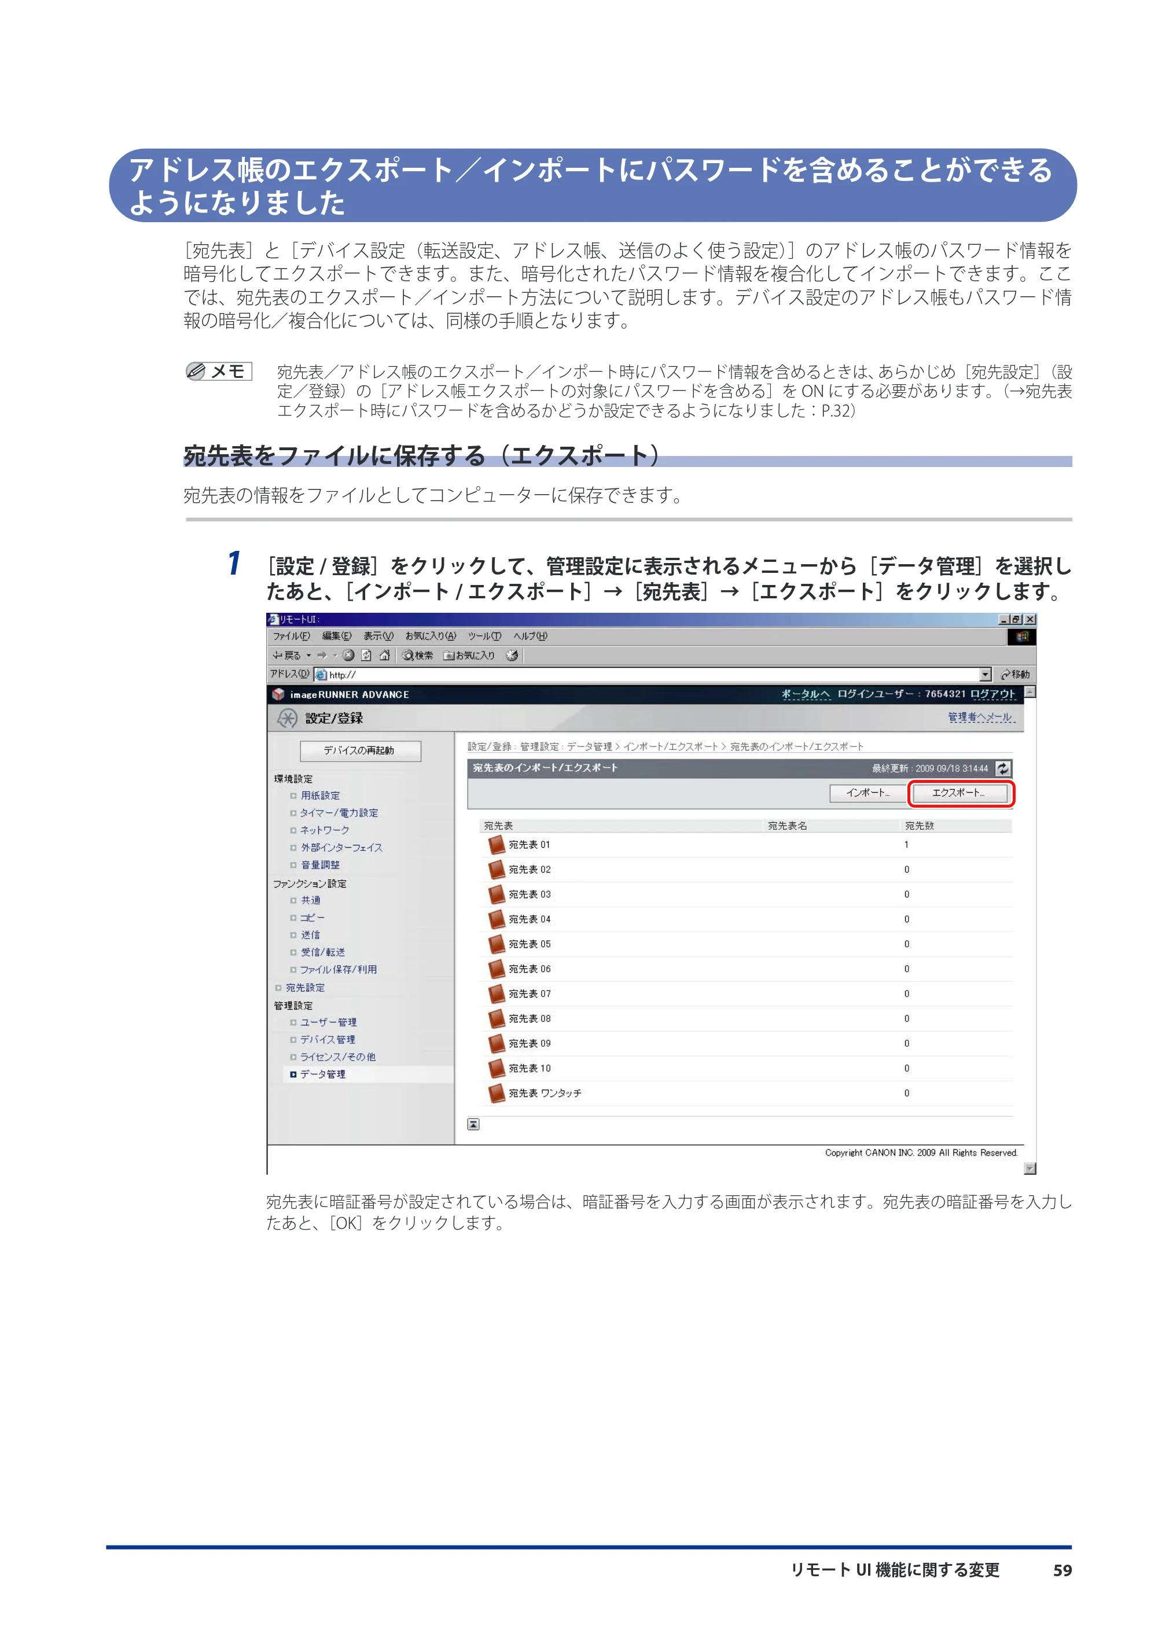Screen dimensions: 1158x1637
Task: Select ファイル保存/利用 in the sidebar
Action: pyautogui.click(x=339, y=970)
